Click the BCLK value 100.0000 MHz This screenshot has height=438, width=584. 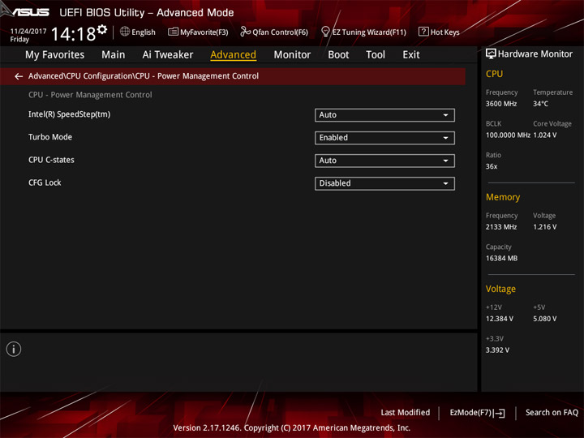pos(508,135)
